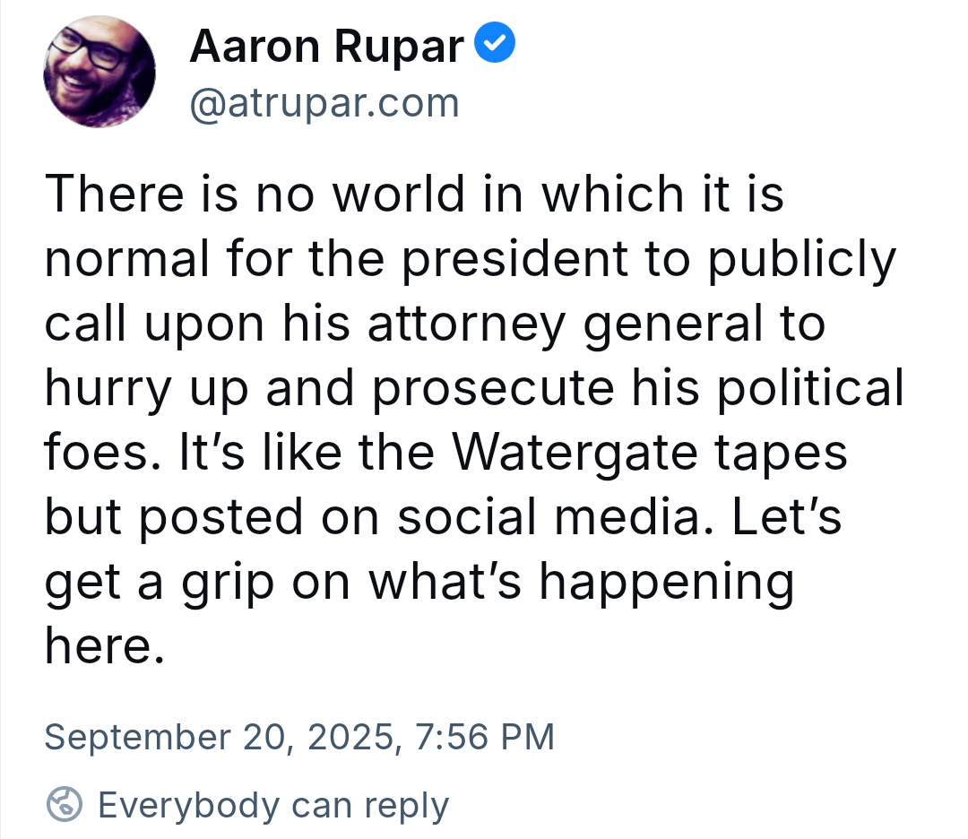Click the word president in the post
The image size is (968, 839).
[514, 260]
